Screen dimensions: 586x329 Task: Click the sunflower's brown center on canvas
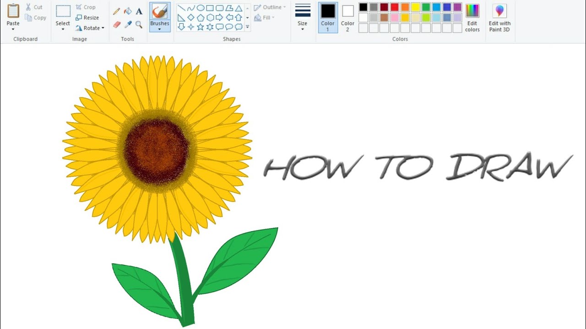point(157,152)
